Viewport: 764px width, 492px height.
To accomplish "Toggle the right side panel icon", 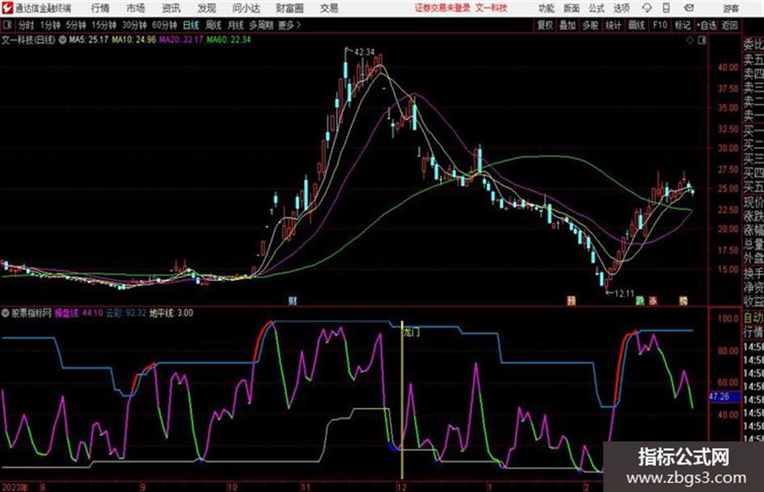I will (702, 40).
